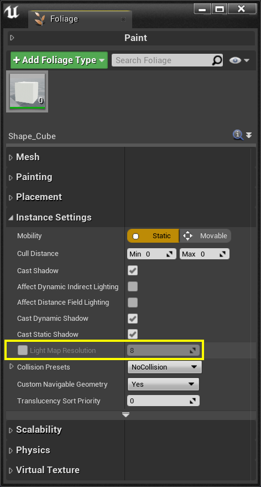The width and height of the screenshot is (261, 487).
Task: Click the Foliage tab leaf icon
Action: tap(39, 19)
